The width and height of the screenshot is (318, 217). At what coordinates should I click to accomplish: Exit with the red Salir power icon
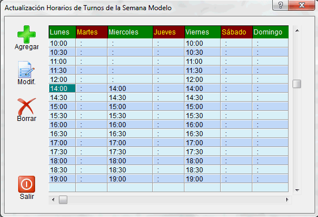[x=27, y=184]
